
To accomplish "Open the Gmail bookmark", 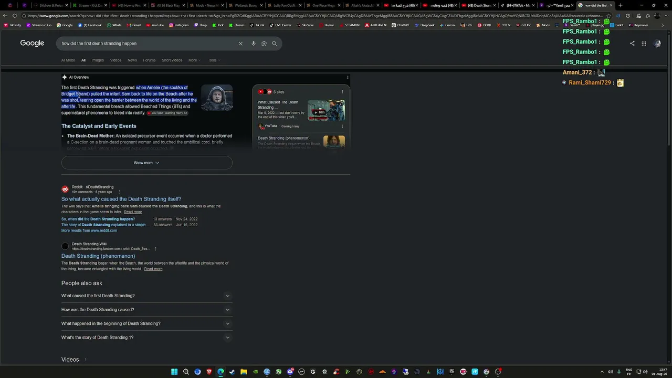I will pos(133,25).
